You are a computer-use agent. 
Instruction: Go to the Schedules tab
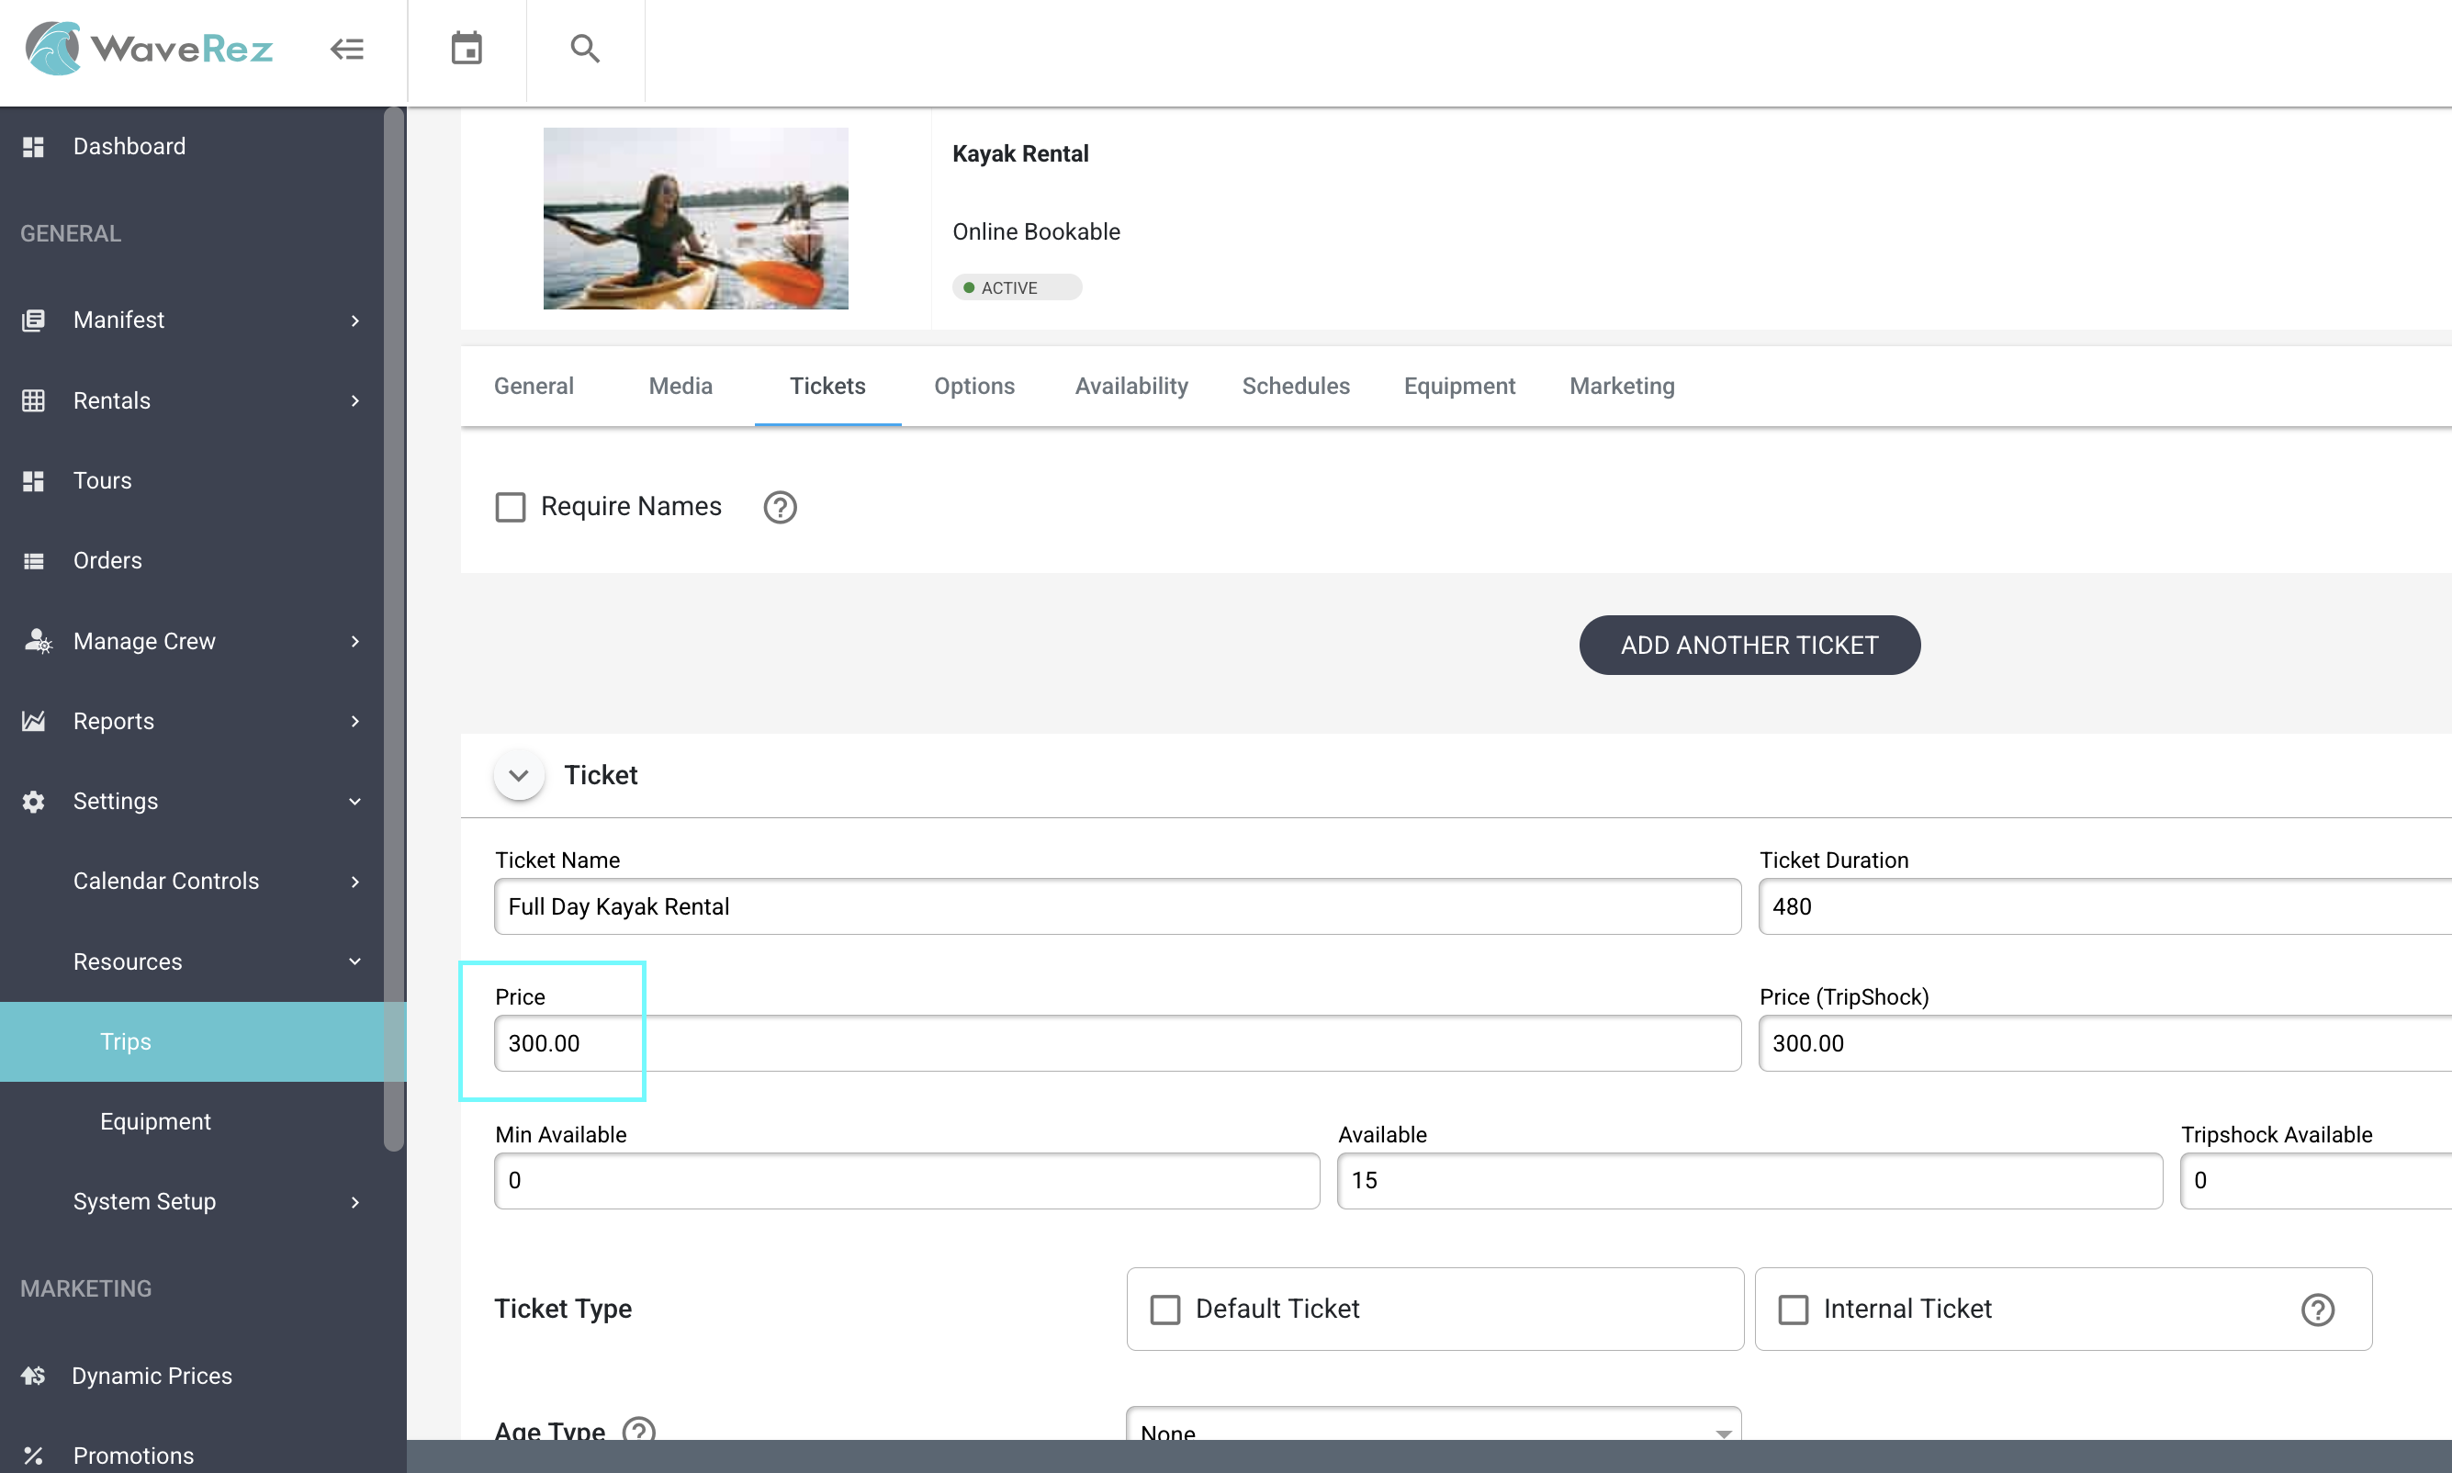click(1296, 386)
